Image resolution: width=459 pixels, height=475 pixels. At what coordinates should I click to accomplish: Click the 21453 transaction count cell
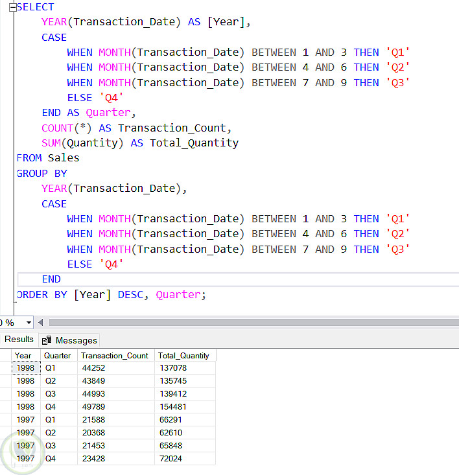[116, 446]
